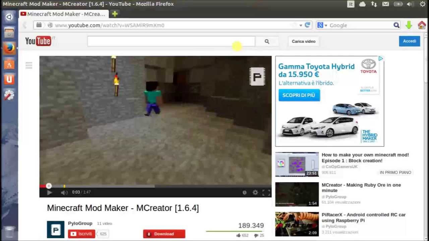Click the reload page icon in the address bar
Viewport: 429px width, 241px height.
(x=307, y=25)
